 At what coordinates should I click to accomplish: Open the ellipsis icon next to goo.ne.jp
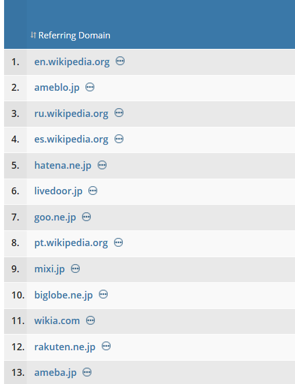tap(87, 217)
